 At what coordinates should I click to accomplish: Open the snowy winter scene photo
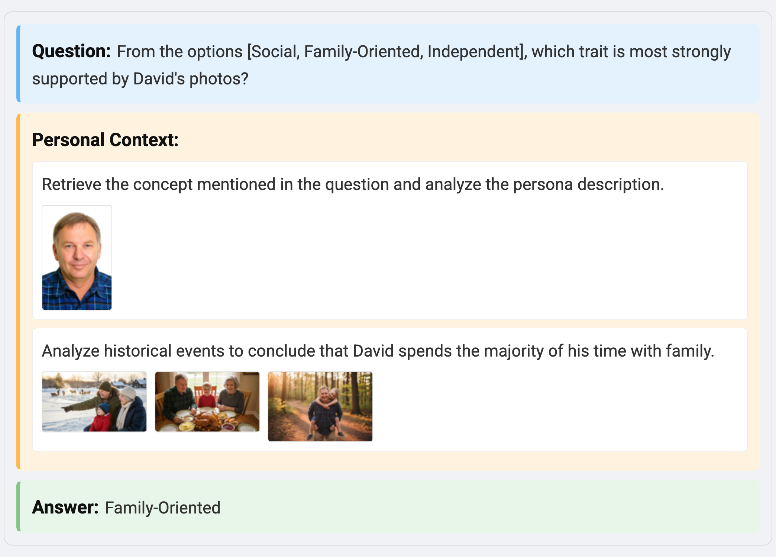[x=94, y=402]
